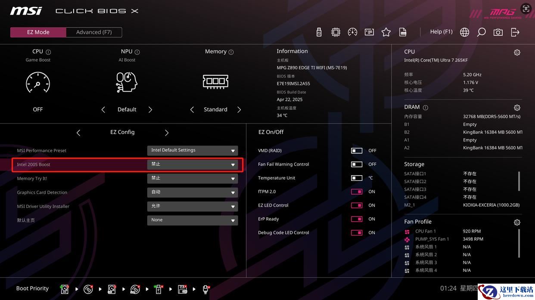The image size is (535, 300).
Task: Open the language globe icon
Action: pyautogui.click(x=464, y=32)
